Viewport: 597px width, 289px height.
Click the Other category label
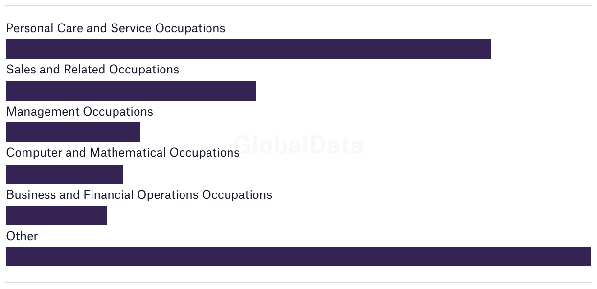coord(22,236)
